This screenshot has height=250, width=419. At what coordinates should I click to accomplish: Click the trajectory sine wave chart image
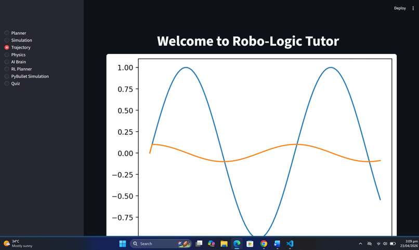(252, 145)
